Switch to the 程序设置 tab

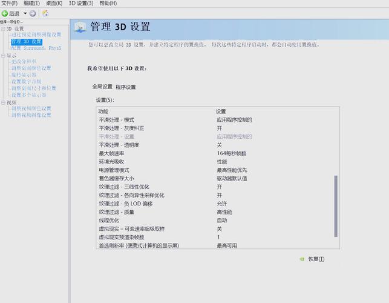[x=125, y=87]
